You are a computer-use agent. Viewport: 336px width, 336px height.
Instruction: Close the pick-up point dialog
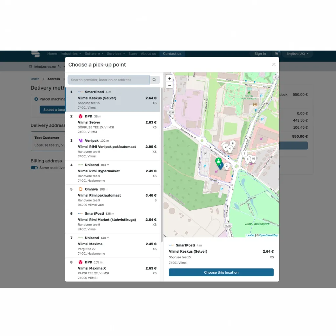[274, 65]
